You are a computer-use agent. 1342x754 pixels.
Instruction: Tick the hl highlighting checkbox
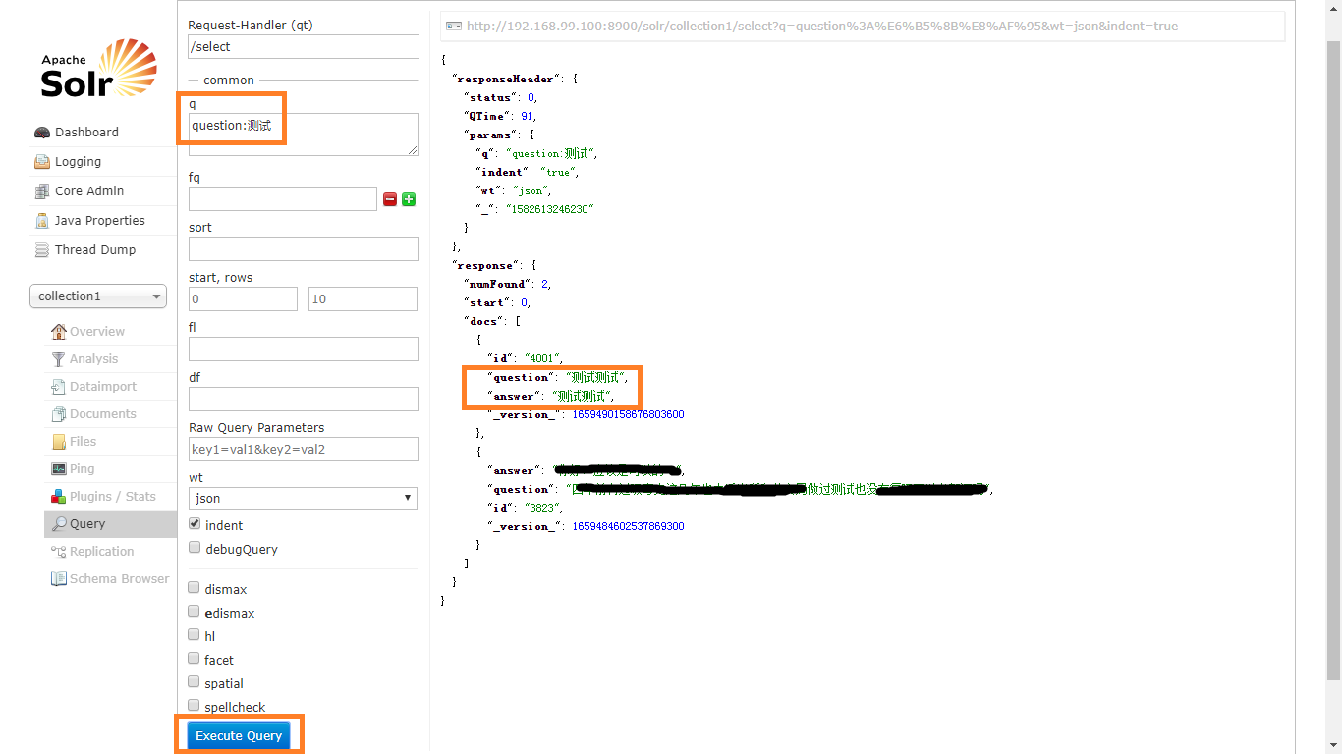195,635
